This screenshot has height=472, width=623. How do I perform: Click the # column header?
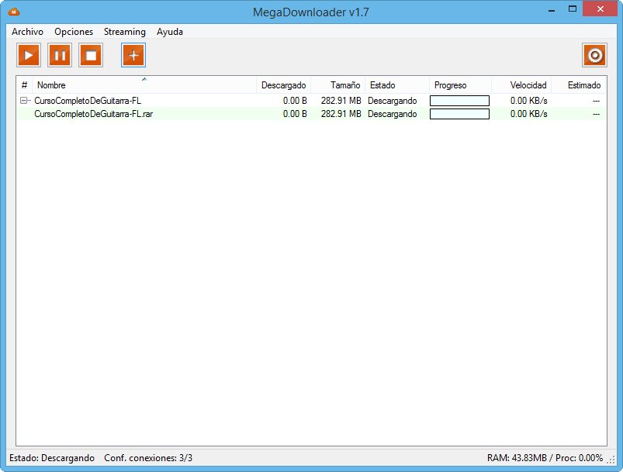pos(24,85)
